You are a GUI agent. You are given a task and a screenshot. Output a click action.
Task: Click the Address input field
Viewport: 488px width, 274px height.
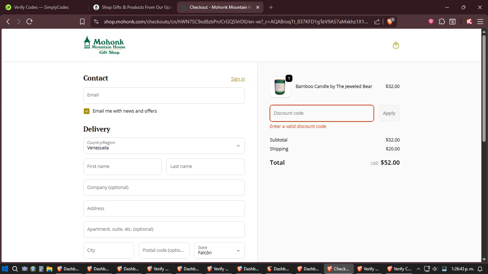click(164, 209)
